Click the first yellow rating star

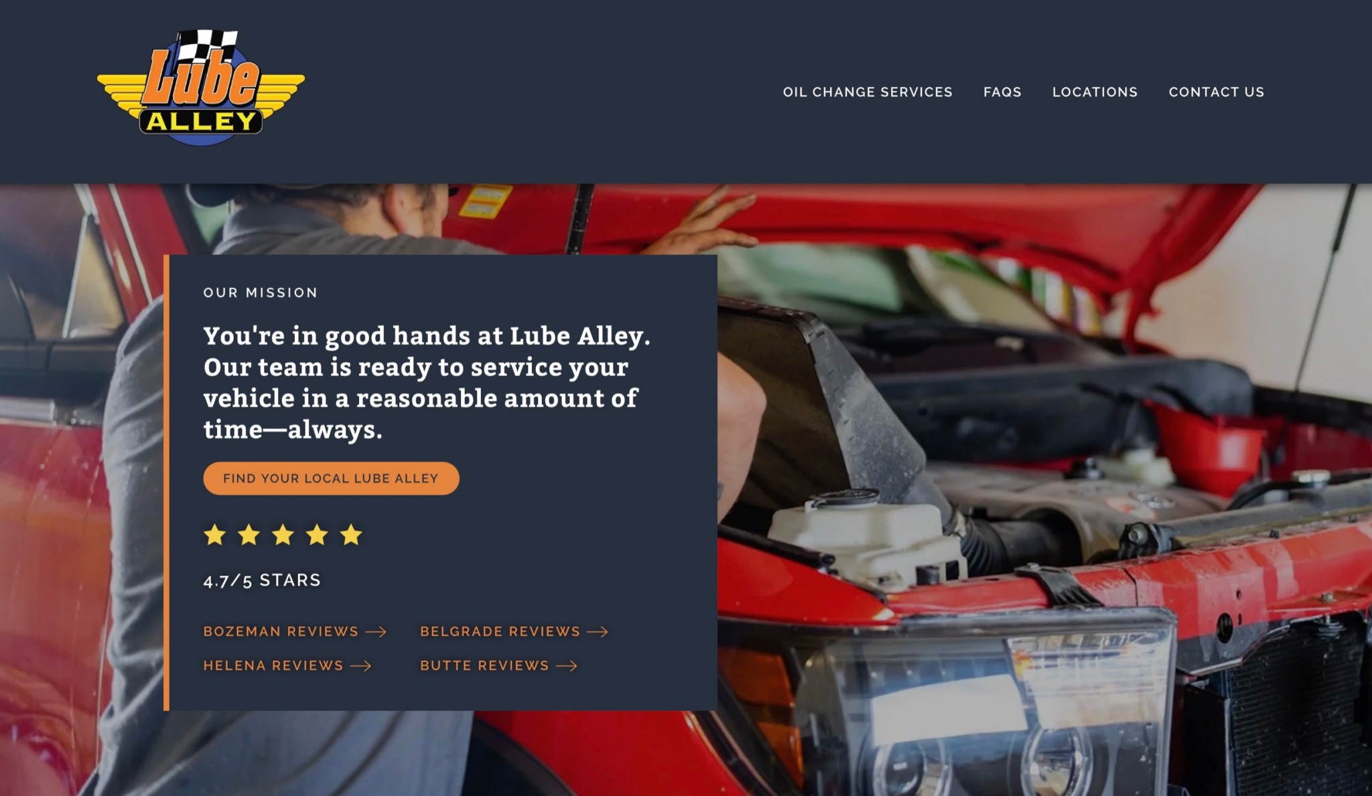(214, 535)
